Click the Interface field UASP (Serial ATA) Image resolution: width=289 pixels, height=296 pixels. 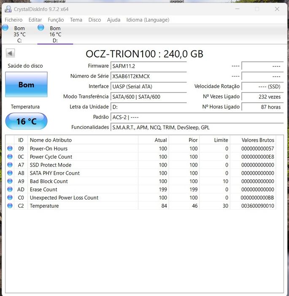149,86
